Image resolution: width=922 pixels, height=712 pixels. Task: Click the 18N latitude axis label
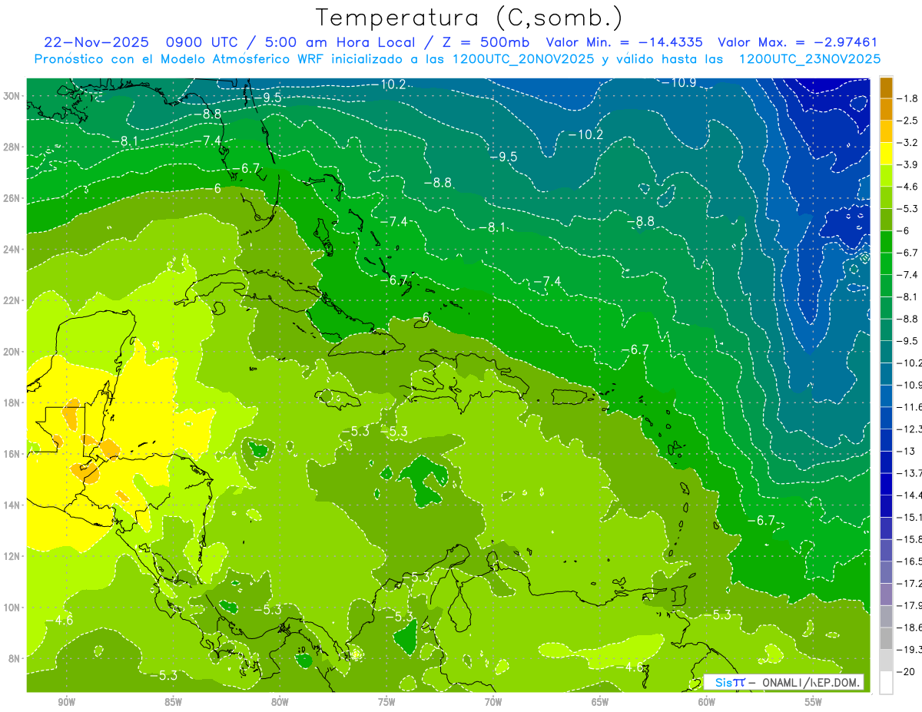coord(12,402)
